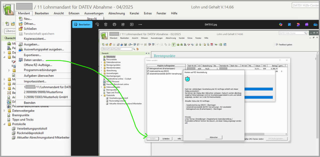Screen dimensions: 320x157
Task: Click the DATEV Hilfe-Center search field
Action: pyautogui.click(x=305, y=5)
